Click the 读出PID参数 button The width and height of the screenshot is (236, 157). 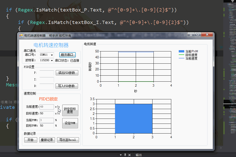click(67, 73)
